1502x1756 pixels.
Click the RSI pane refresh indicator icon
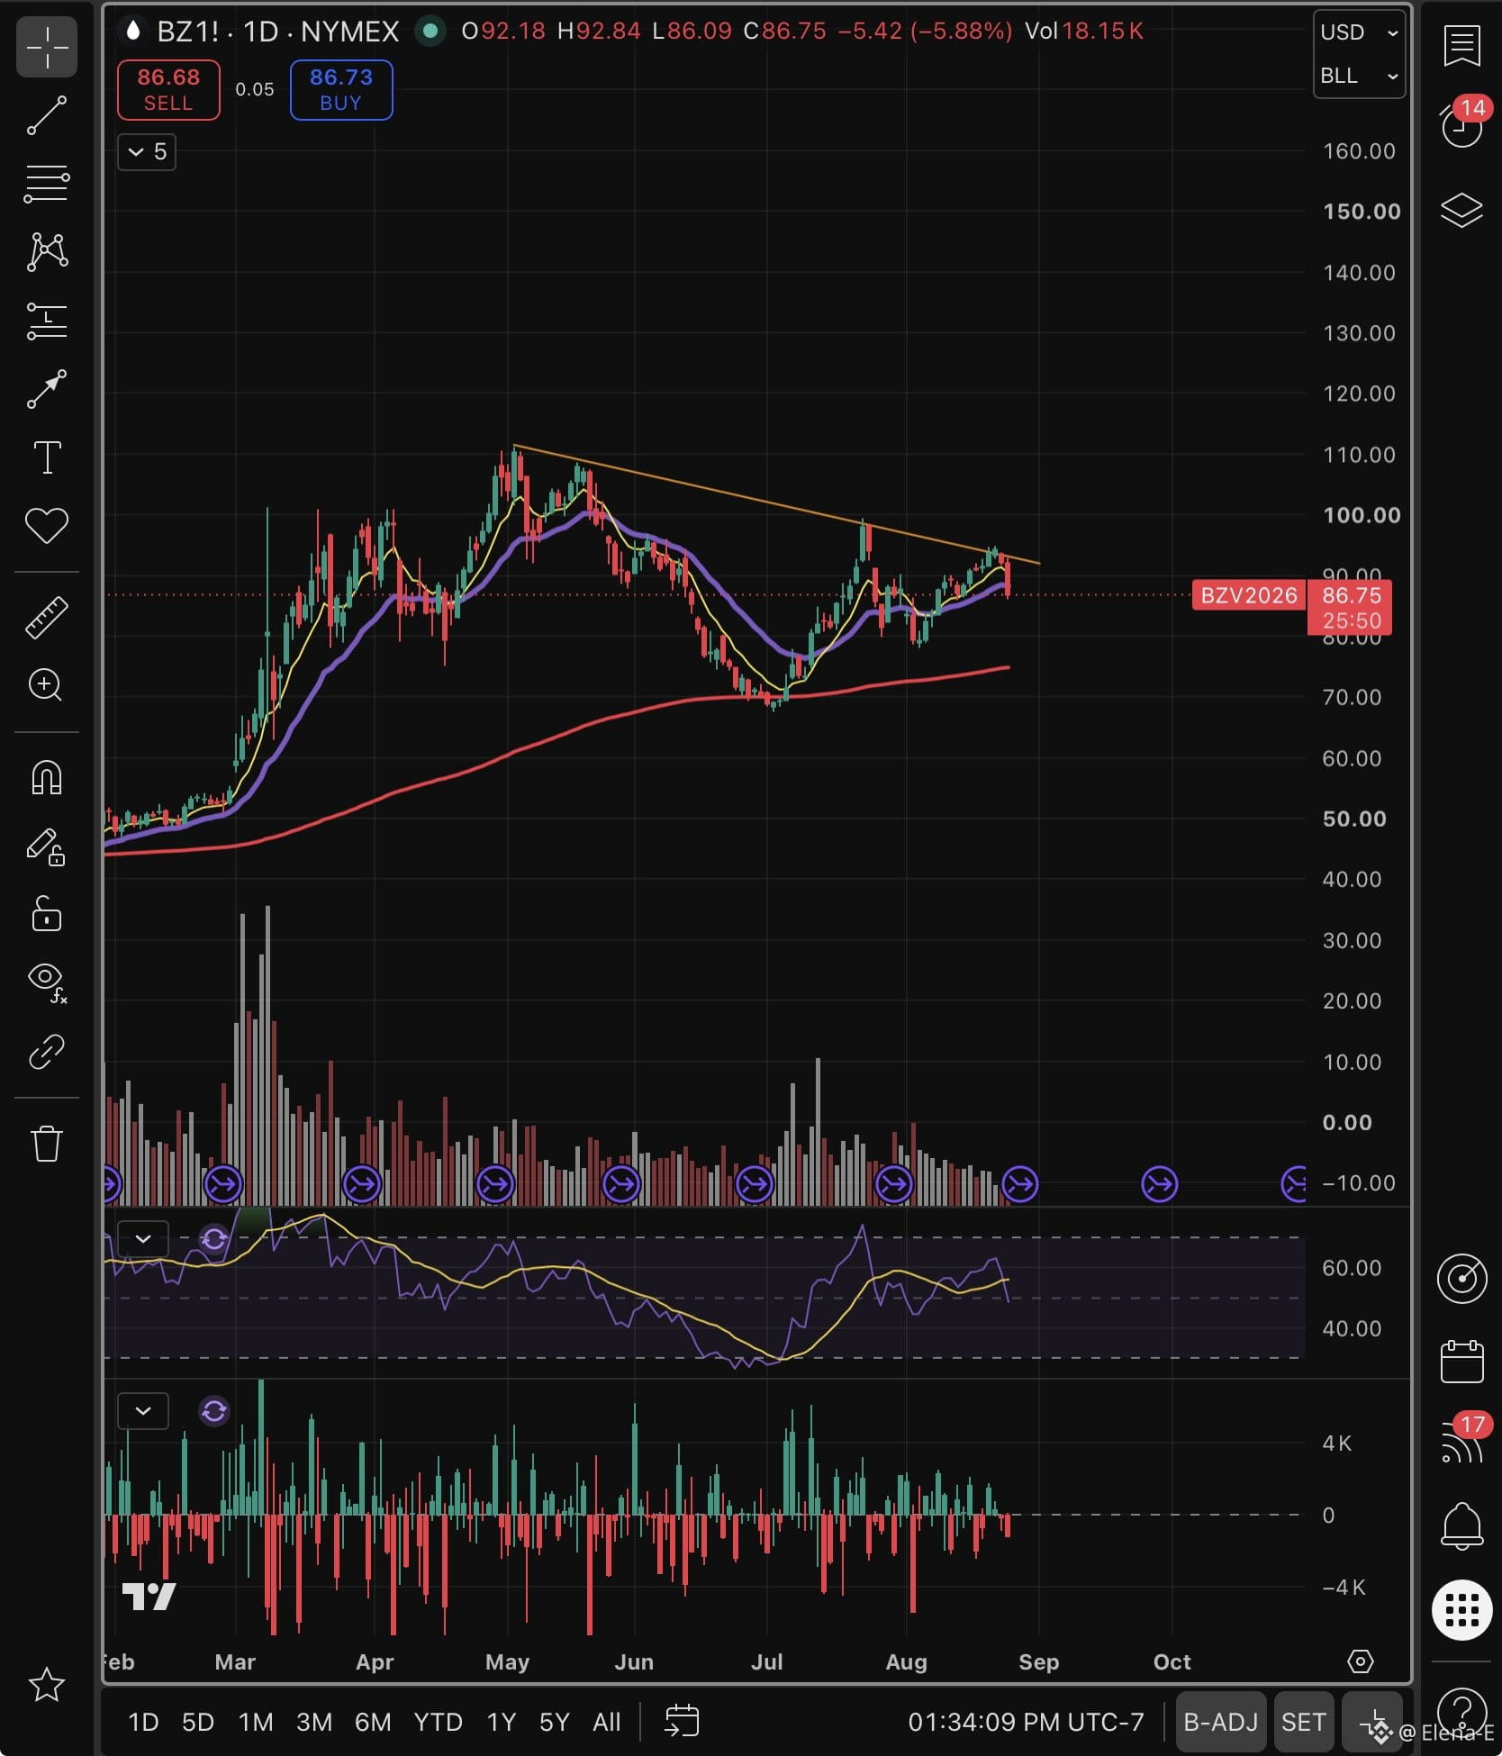coord(214,1239)
